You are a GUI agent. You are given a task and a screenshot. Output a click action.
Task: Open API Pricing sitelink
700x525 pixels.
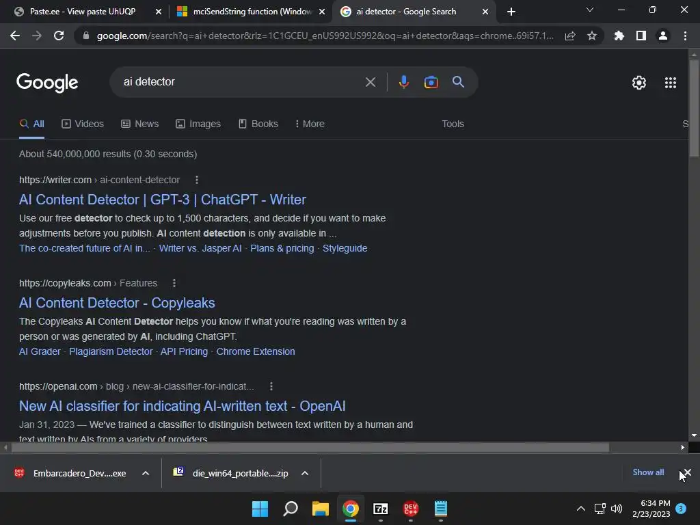[x=184, y=351]
